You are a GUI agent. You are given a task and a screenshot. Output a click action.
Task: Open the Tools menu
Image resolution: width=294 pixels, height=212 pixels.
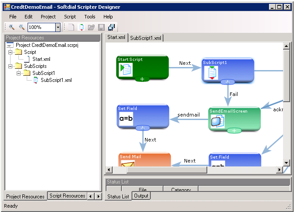click(x=90, y=17)
